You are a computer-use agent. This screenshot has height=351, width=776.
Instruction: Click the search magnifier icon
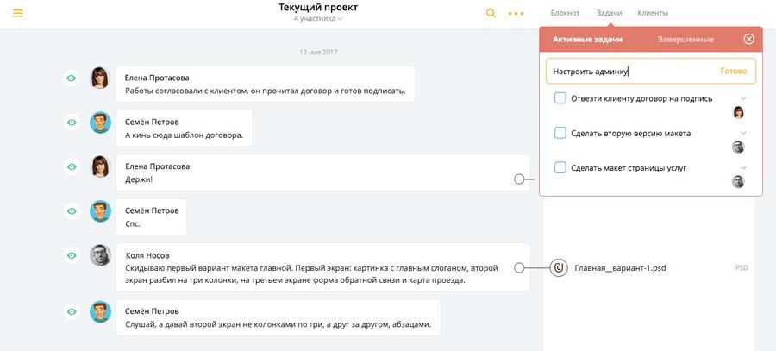point(491,13)
